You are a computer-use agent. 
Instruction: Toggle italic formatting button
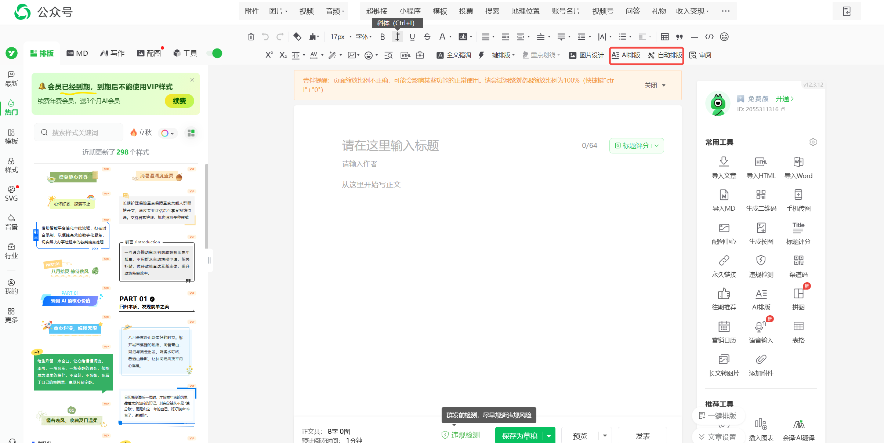397,37
